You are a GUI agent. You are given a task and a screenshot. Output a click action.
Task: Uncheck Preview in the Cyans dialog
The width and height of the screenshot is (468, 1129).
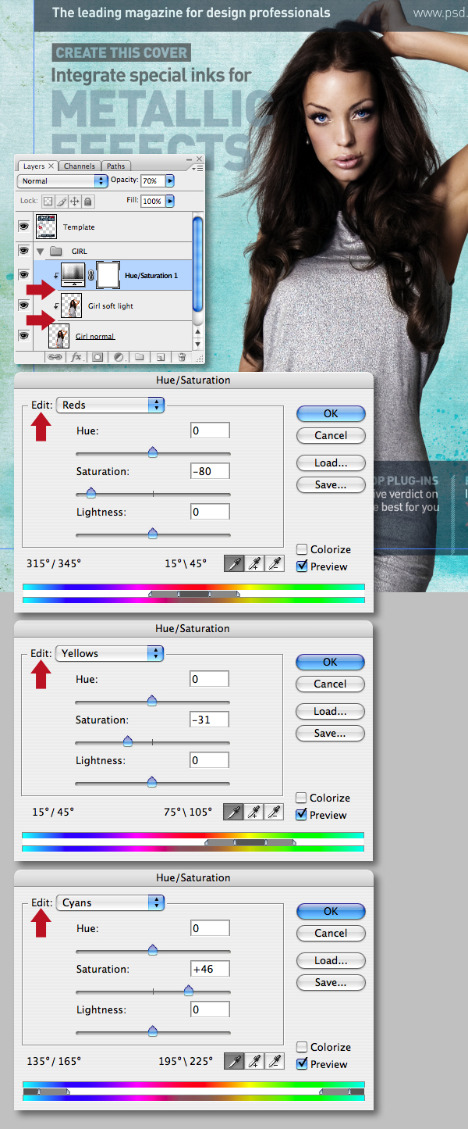click(x=302, y=1064)
